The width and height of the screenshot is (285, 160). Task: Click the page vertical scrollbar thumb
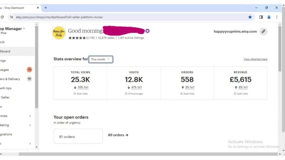click(x=280, y=49)
